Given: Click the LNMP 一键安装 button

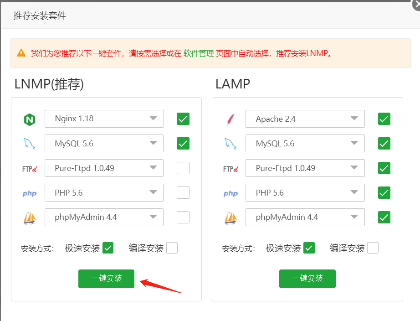Looking at the screenshot, I should pyautogui.click(x=106, y=279).
